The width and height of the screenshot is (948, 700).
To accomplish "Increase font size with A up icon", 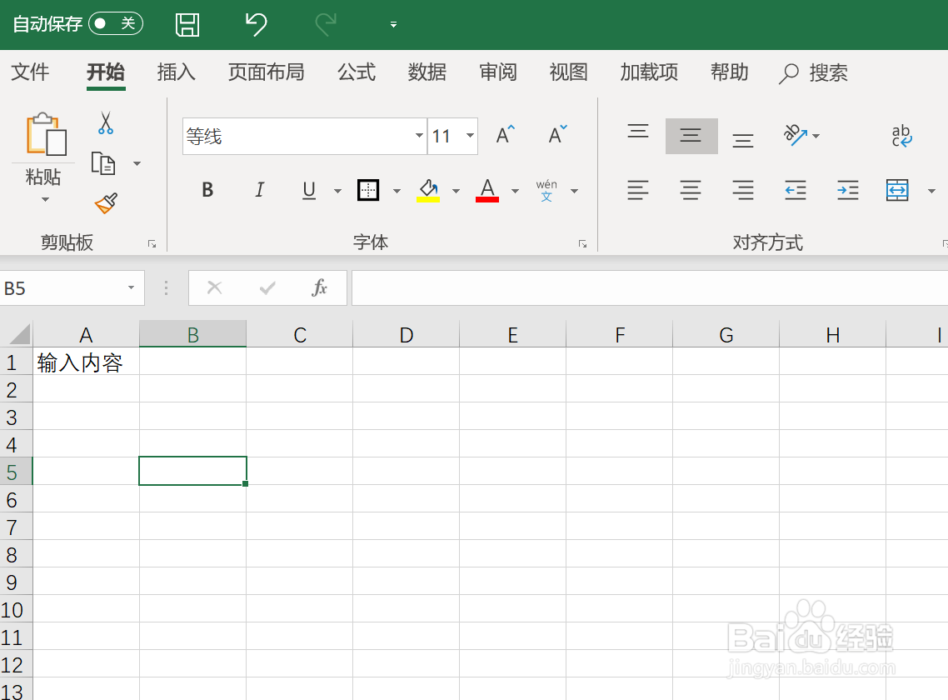I will coord(506,135).
